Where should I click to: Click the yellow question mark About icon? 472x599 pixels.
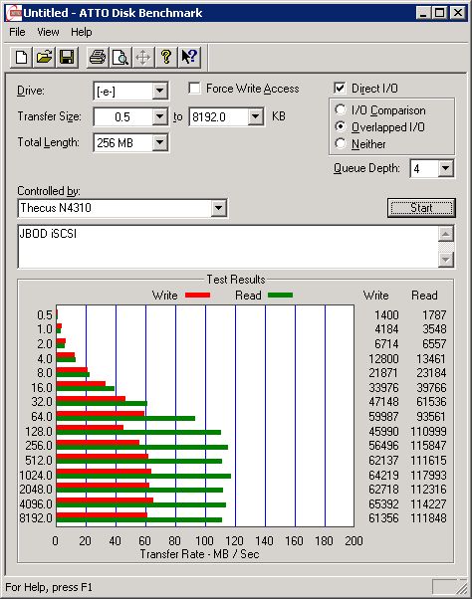point(166,58)
